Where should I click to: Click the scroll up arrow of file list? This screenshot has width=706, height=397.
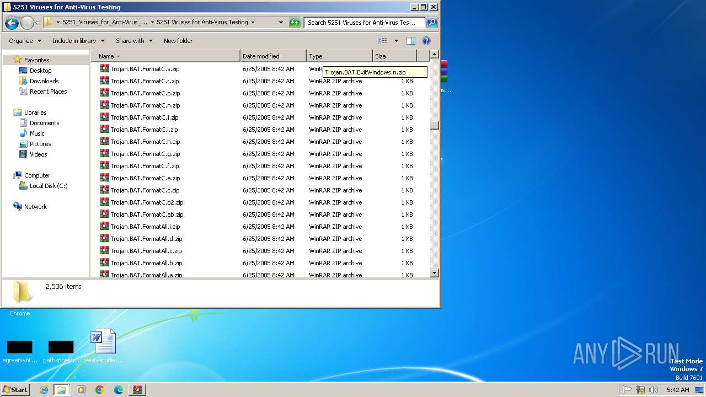coord(434,55)
